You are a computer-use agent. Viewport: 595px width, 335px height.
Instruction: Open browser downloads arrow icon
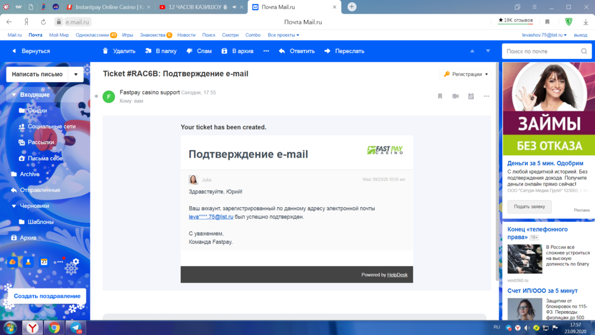click(585, 22)
